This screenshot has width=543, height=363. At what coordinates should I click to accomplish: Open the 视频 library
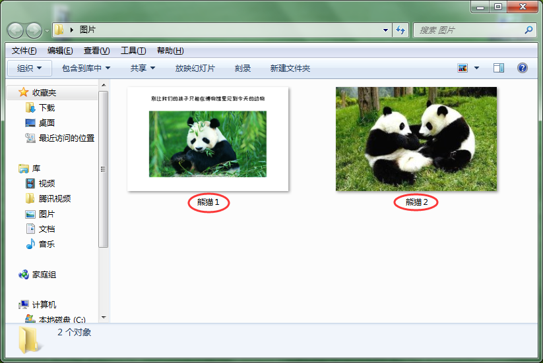(x=46, y=184)
